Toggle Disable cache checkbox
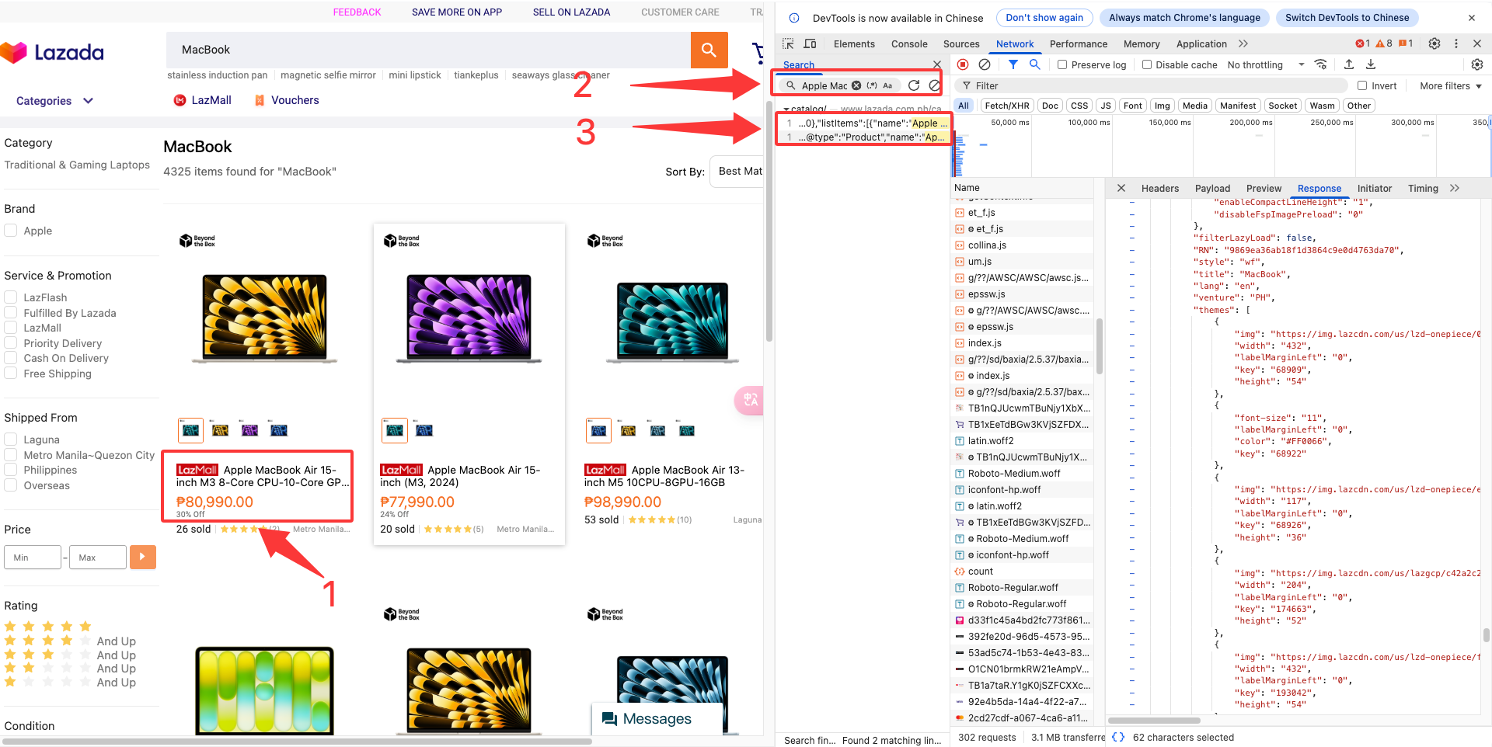This screenshot has height=747, width=1492. pyautogui.click(x=1146, y=64)
